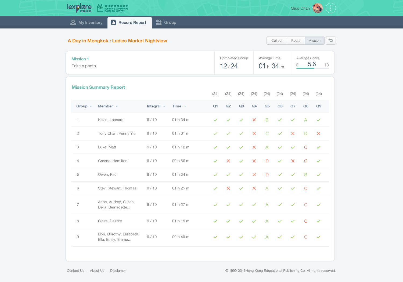Click the iexplore logo

[x=79, y=8]
